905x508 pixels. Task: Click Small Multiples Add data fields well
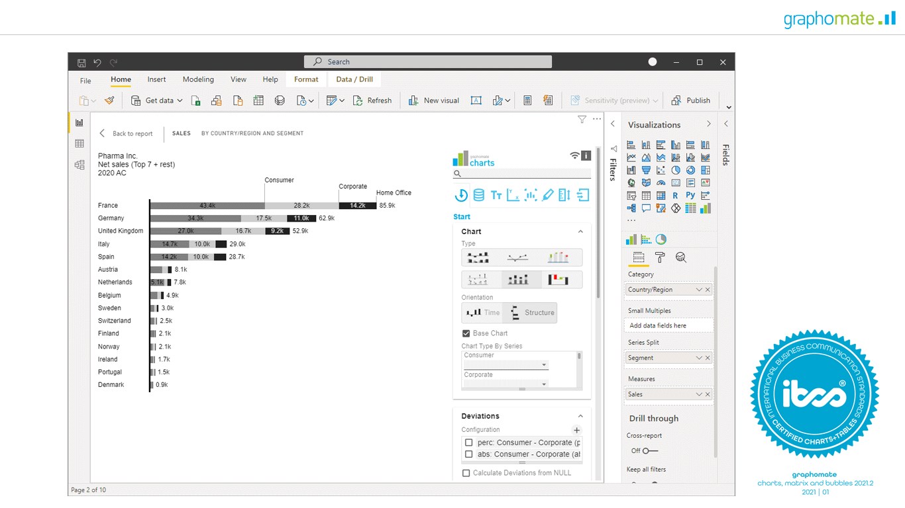(669, 325)
